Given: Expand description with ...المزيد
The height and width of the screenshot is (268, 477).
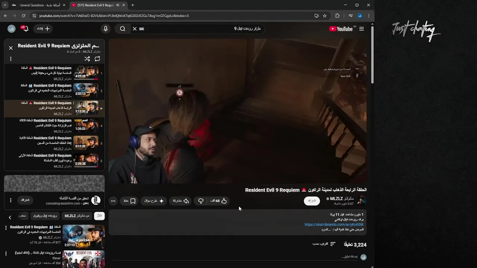Looking at the screenshot, I should 326,229.
